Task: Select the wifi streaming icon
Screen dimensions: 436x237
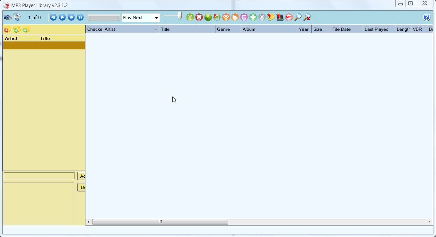Action: (x=226, y=17)
